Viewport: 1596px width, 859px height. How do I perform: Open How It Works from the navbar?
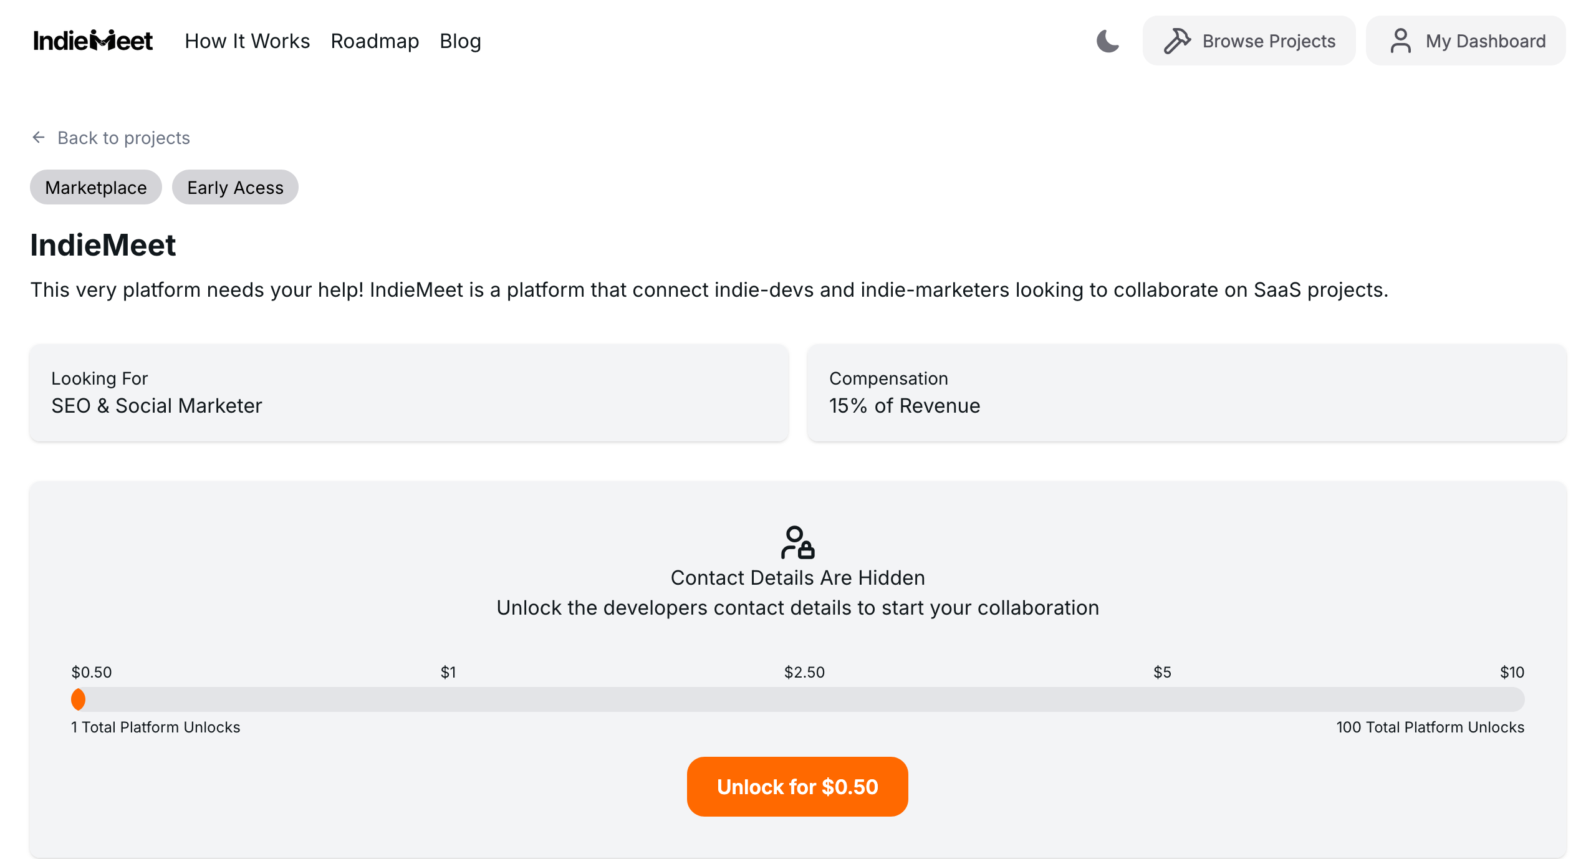click(x=247, y=41)
